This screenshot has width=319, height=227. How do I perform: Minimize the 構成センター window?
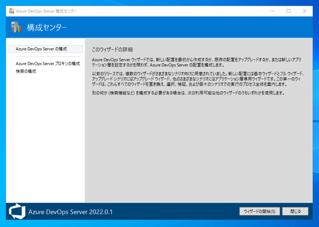point(273,11)
